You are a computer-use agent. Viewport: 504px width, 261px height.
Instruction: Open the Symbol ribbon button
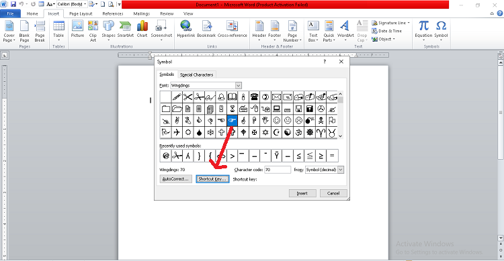441,31
